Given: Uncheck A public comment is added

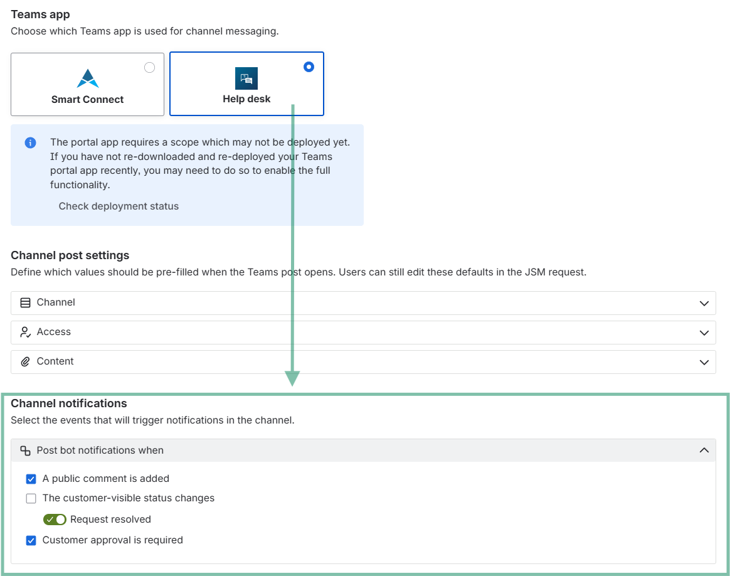Looking at the screenshot, I should pyautogui.click(x=31, y=479).
